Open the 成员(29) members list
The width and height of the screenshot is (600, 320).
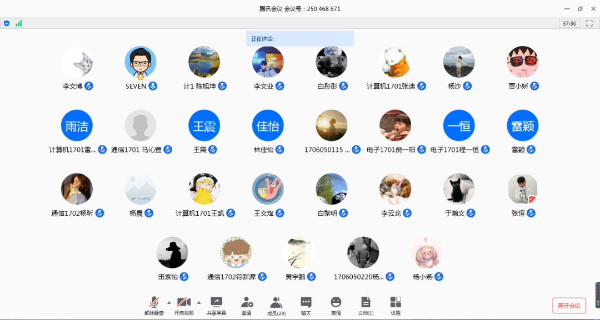click(276, 306)
